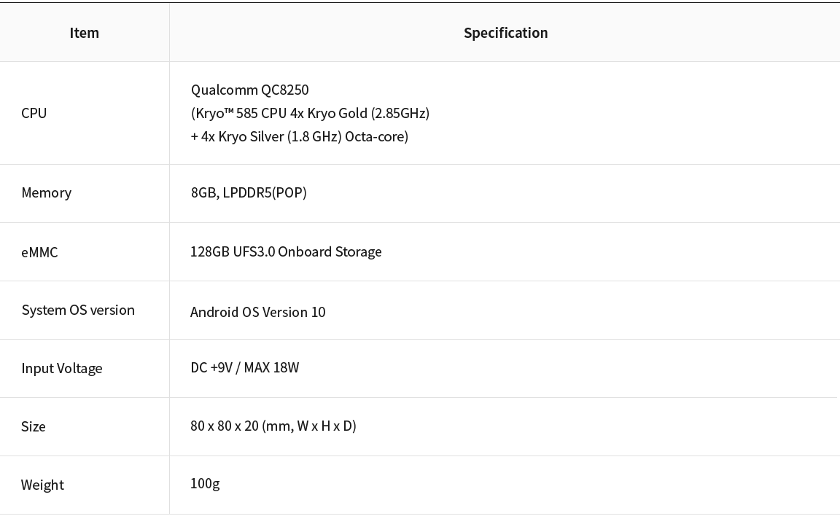Select the Weight row label
This screenshot has height=516, width=840.
pyautogui.click(x=42, y=485)
